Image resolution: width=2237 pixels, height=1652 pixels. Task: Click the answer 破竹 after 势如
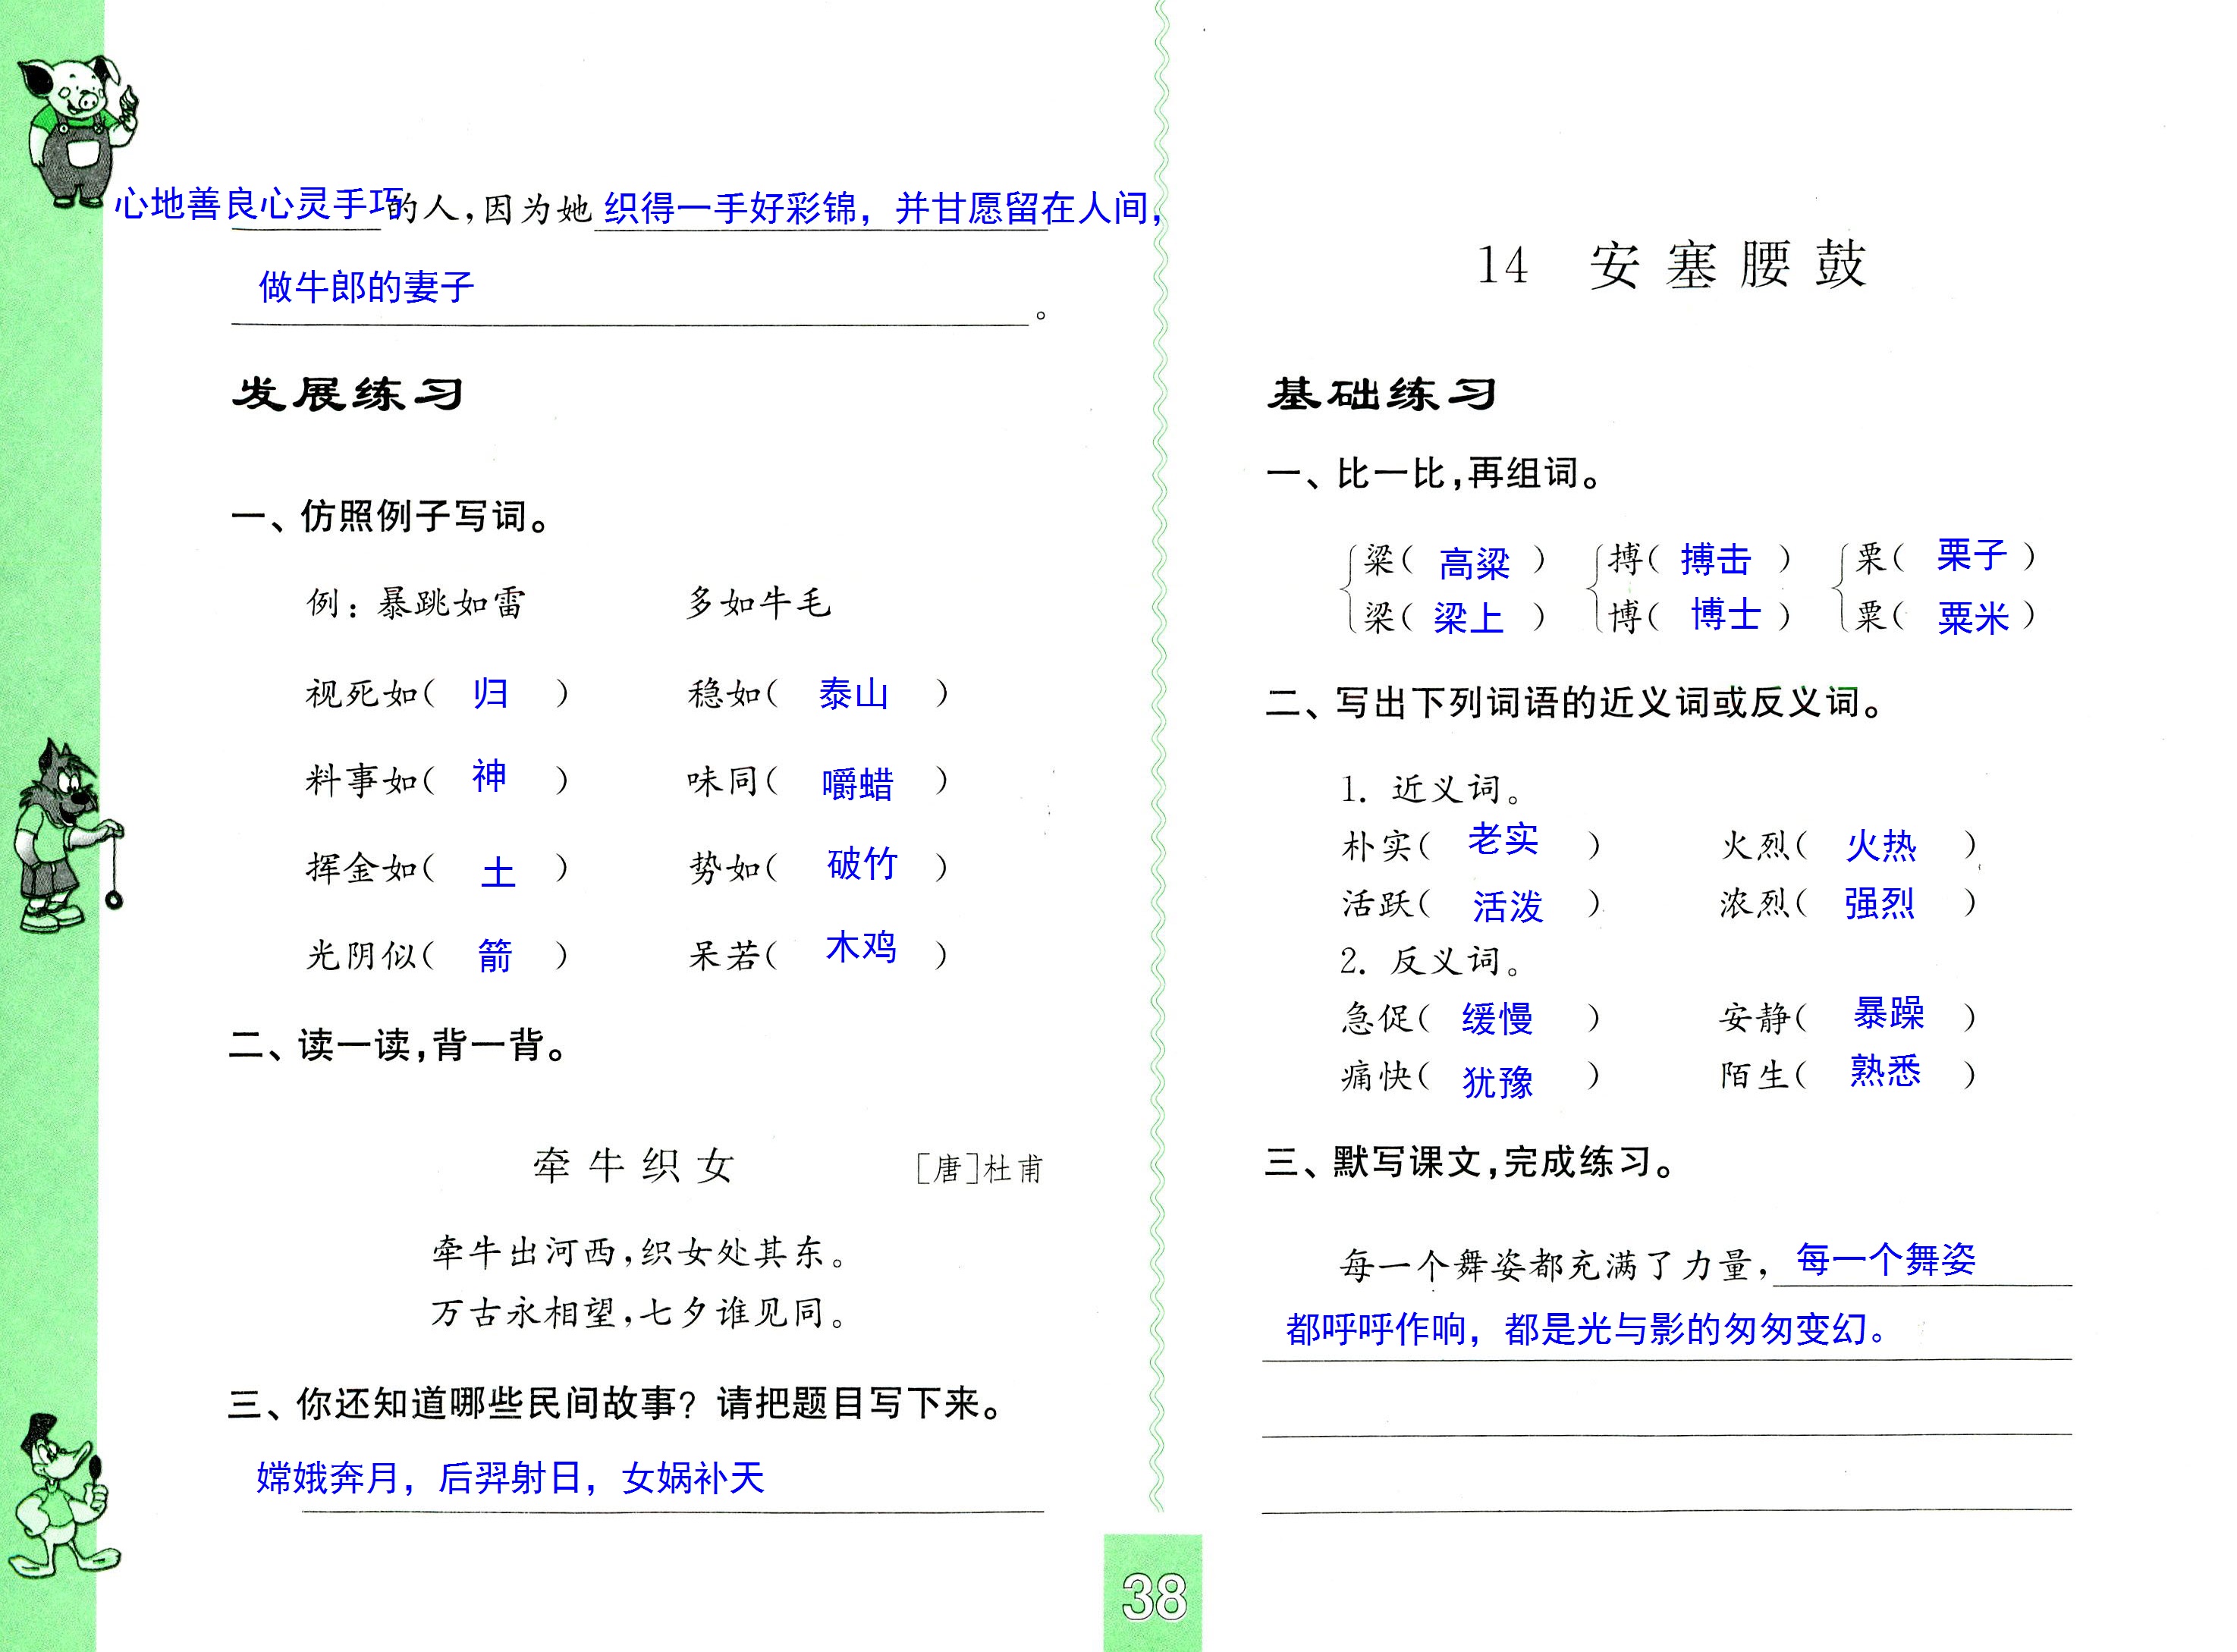863,863
